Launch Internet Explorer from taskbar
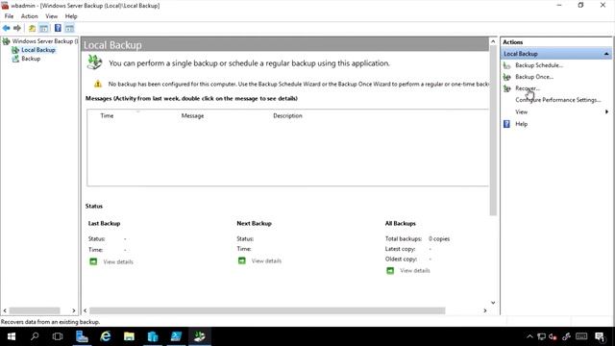Viewport: 615px width, 346px height. (x=105, y=336)
